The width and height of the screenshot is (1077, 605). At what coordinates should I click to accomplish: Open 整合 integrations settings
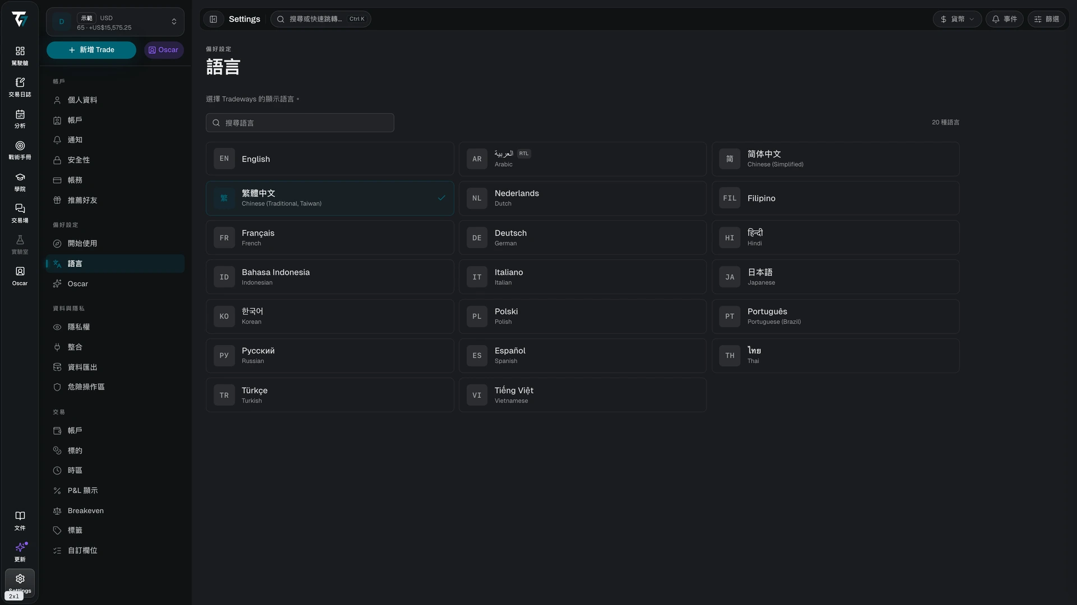pyautogui.click(x=115, y=347)
